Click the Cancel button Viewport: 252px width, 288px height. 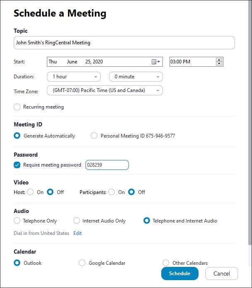pyautogui.click(x=221, y=273)
